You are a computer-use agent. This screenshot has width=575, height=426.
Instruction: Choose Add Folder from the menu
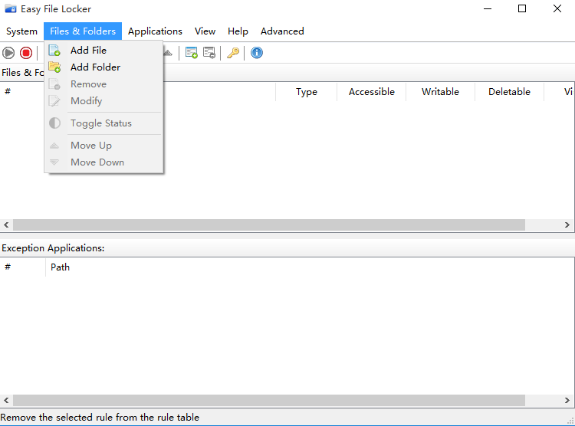pyautogui.click(x=95, y=67)
